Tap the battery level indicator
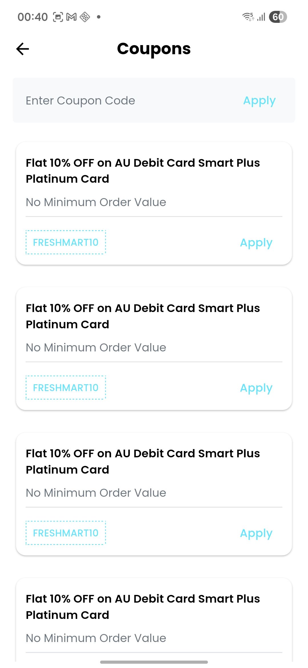Viewport: 308px width, 668px height. (278, 17)
